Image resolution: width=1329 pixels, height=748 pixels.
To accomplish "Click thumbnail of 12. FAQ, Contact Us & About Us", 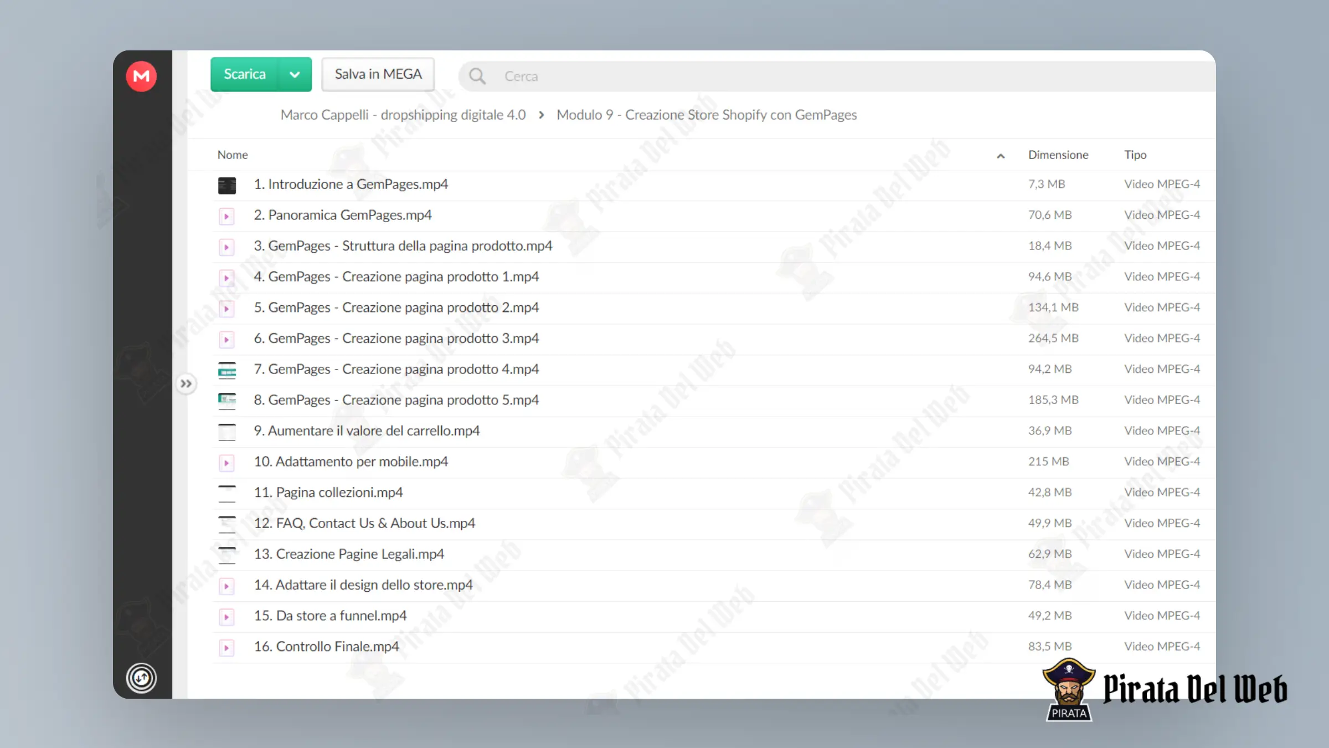I will [227, 525].
